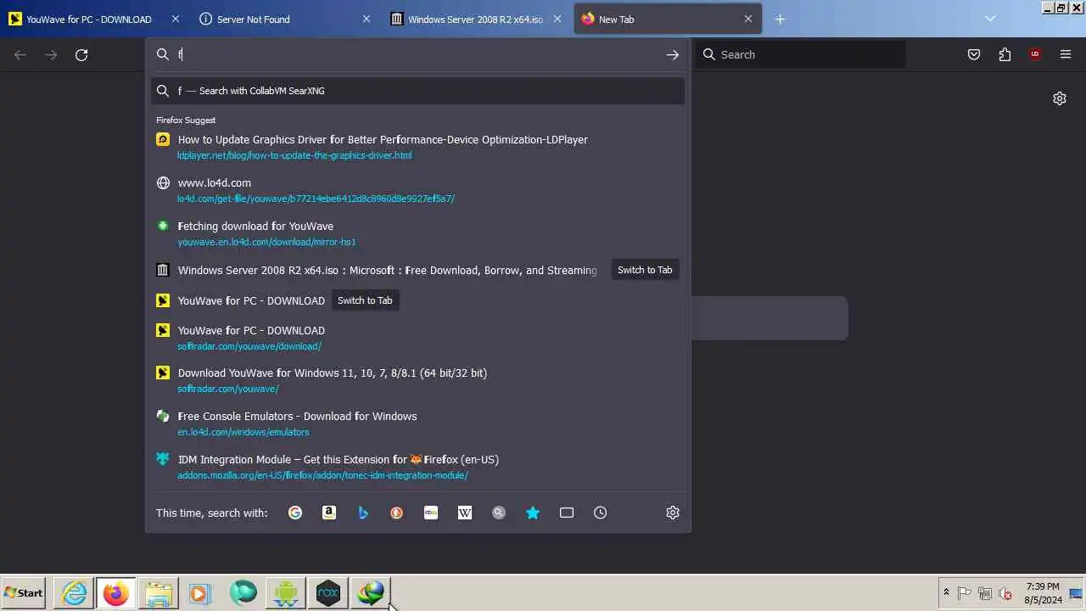Viewport: 1086px width, 611px height.
Task: Open the Windows Start button
Action: [x=24, y=593]
